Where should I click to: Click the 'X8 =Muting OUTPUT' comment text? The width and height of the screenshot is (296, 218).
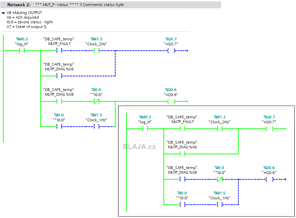click(x=24, y=13)
